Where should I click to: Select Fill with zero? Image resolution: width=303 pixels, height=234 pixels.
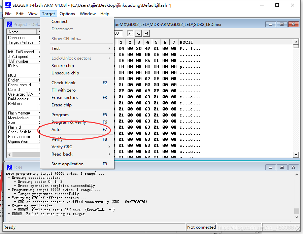(x=77, y=90)
